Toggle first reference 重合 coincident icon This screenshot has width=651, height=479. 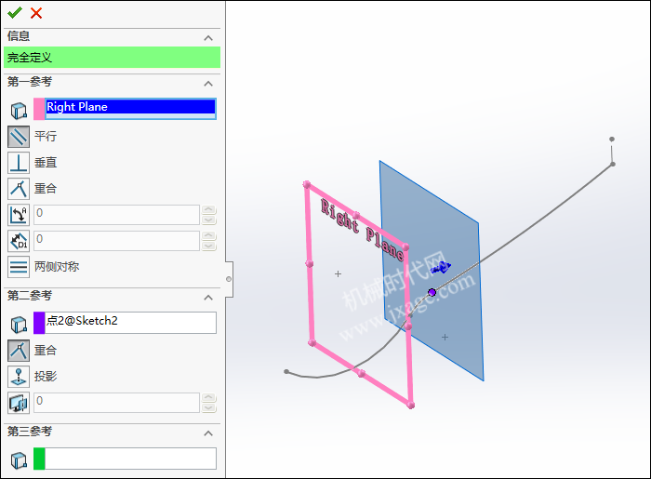coord(19,189)
